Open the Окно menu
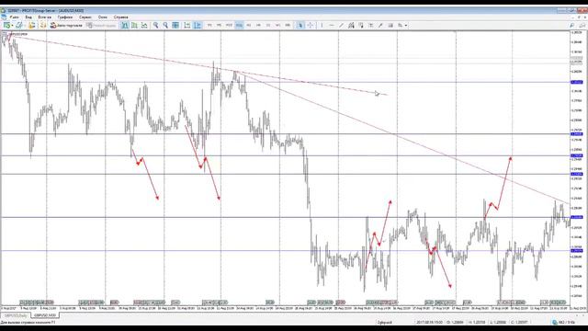This screenshot has height=331, width=588. click(103, 17)
